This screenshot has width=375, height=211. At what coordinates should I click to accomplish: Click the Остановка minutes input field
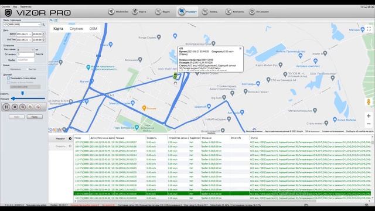[26, 55]
